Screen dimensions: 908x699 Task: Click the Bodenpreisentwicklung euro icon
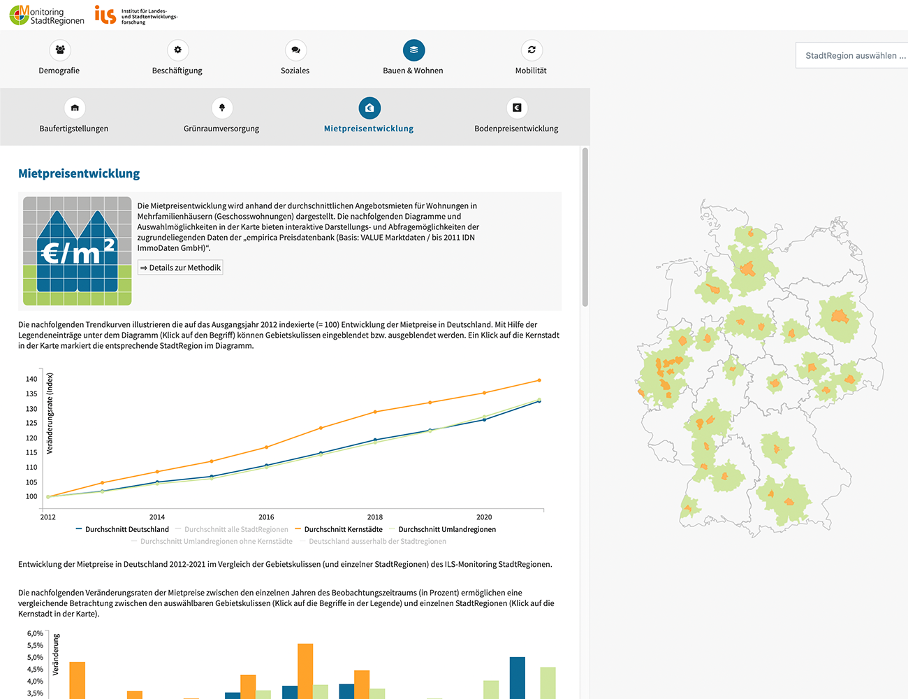[x=517, y=108]
